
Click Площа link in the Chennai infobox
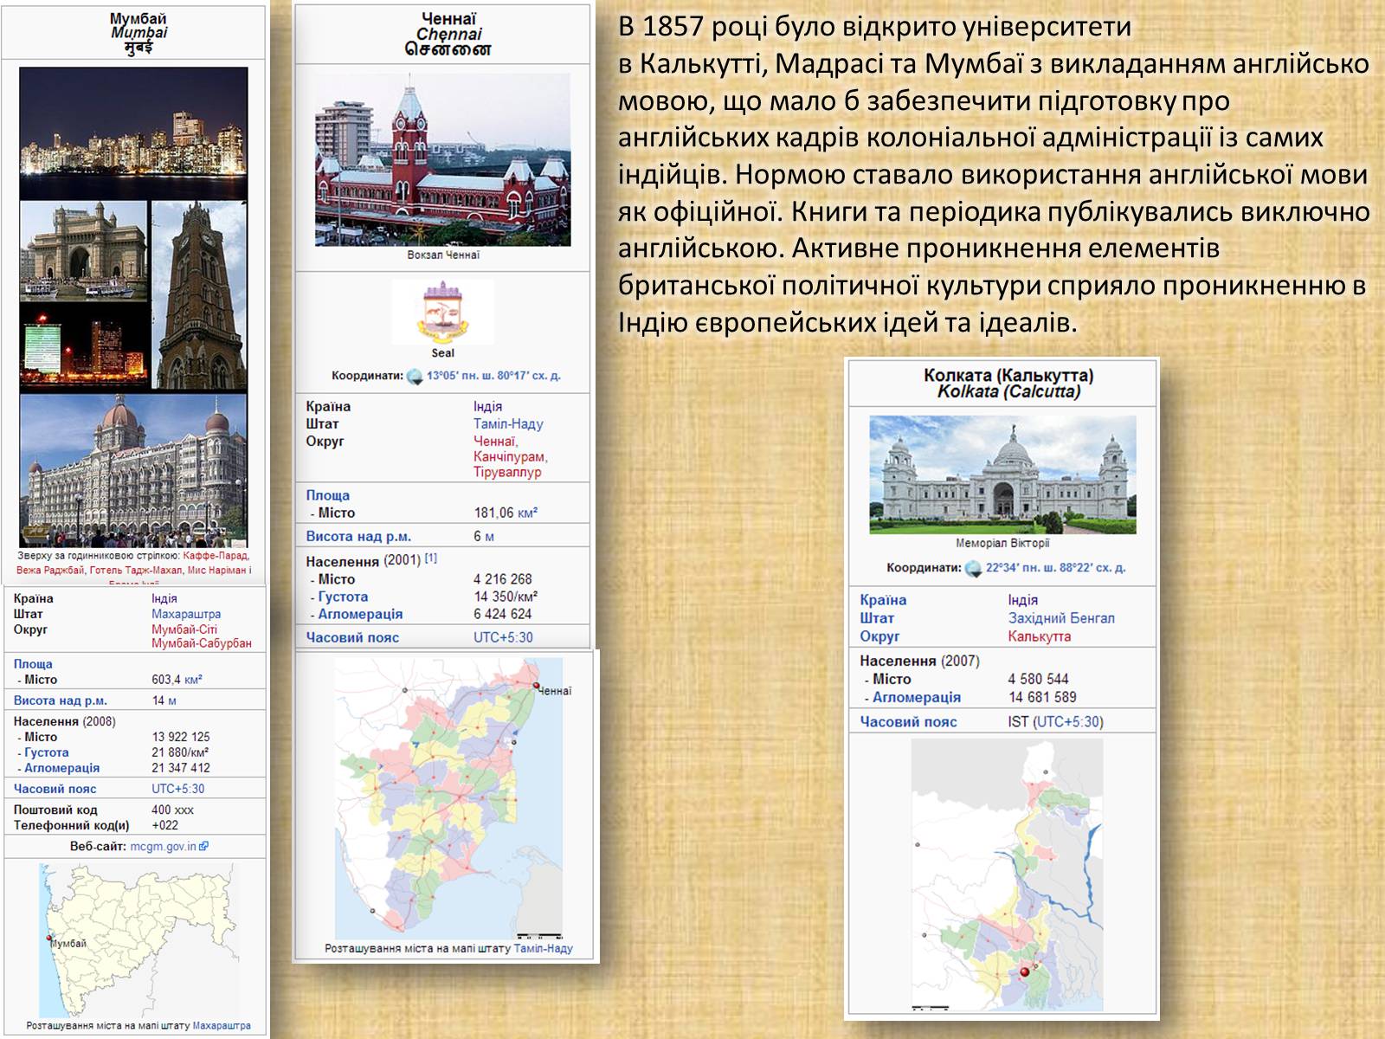point(327,495)
